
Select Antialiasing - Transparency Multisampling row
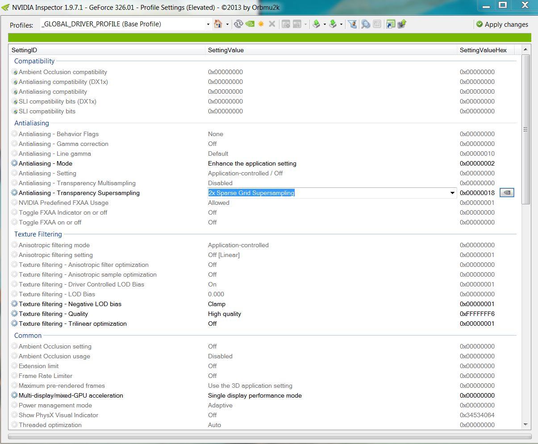point(263,183)
